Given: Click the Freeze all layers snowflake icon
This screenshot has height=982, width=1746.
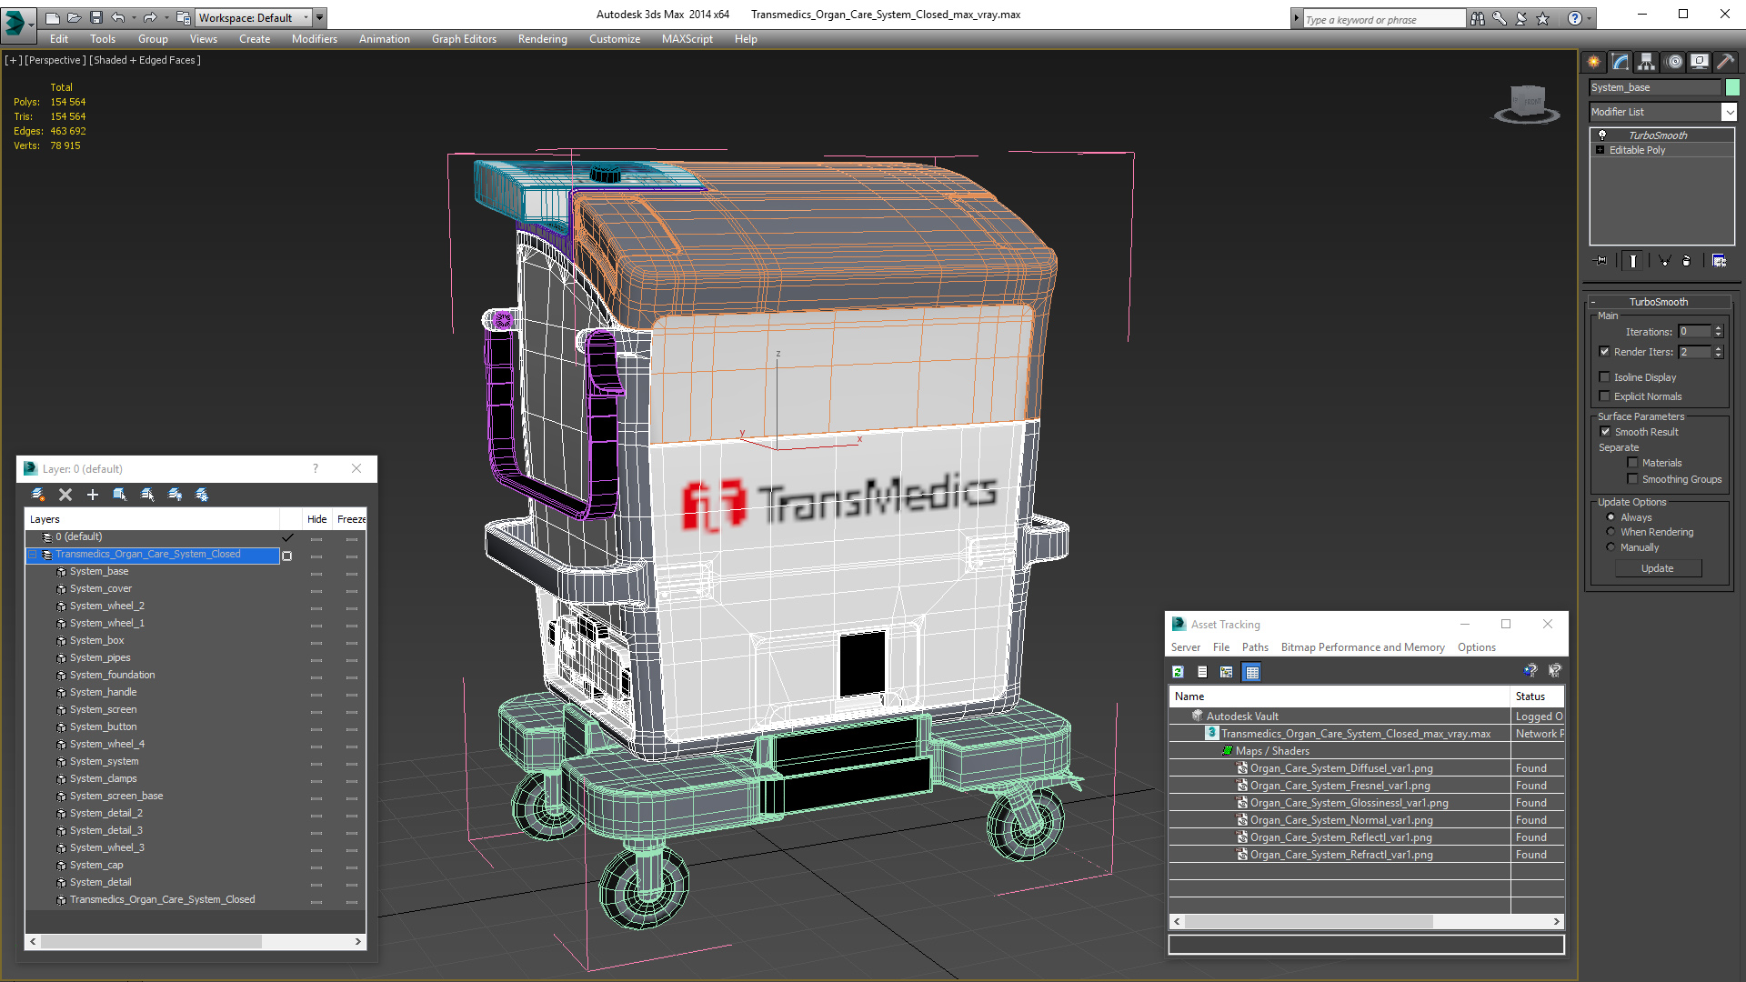Looking at the screenshot, I should 202,495.
